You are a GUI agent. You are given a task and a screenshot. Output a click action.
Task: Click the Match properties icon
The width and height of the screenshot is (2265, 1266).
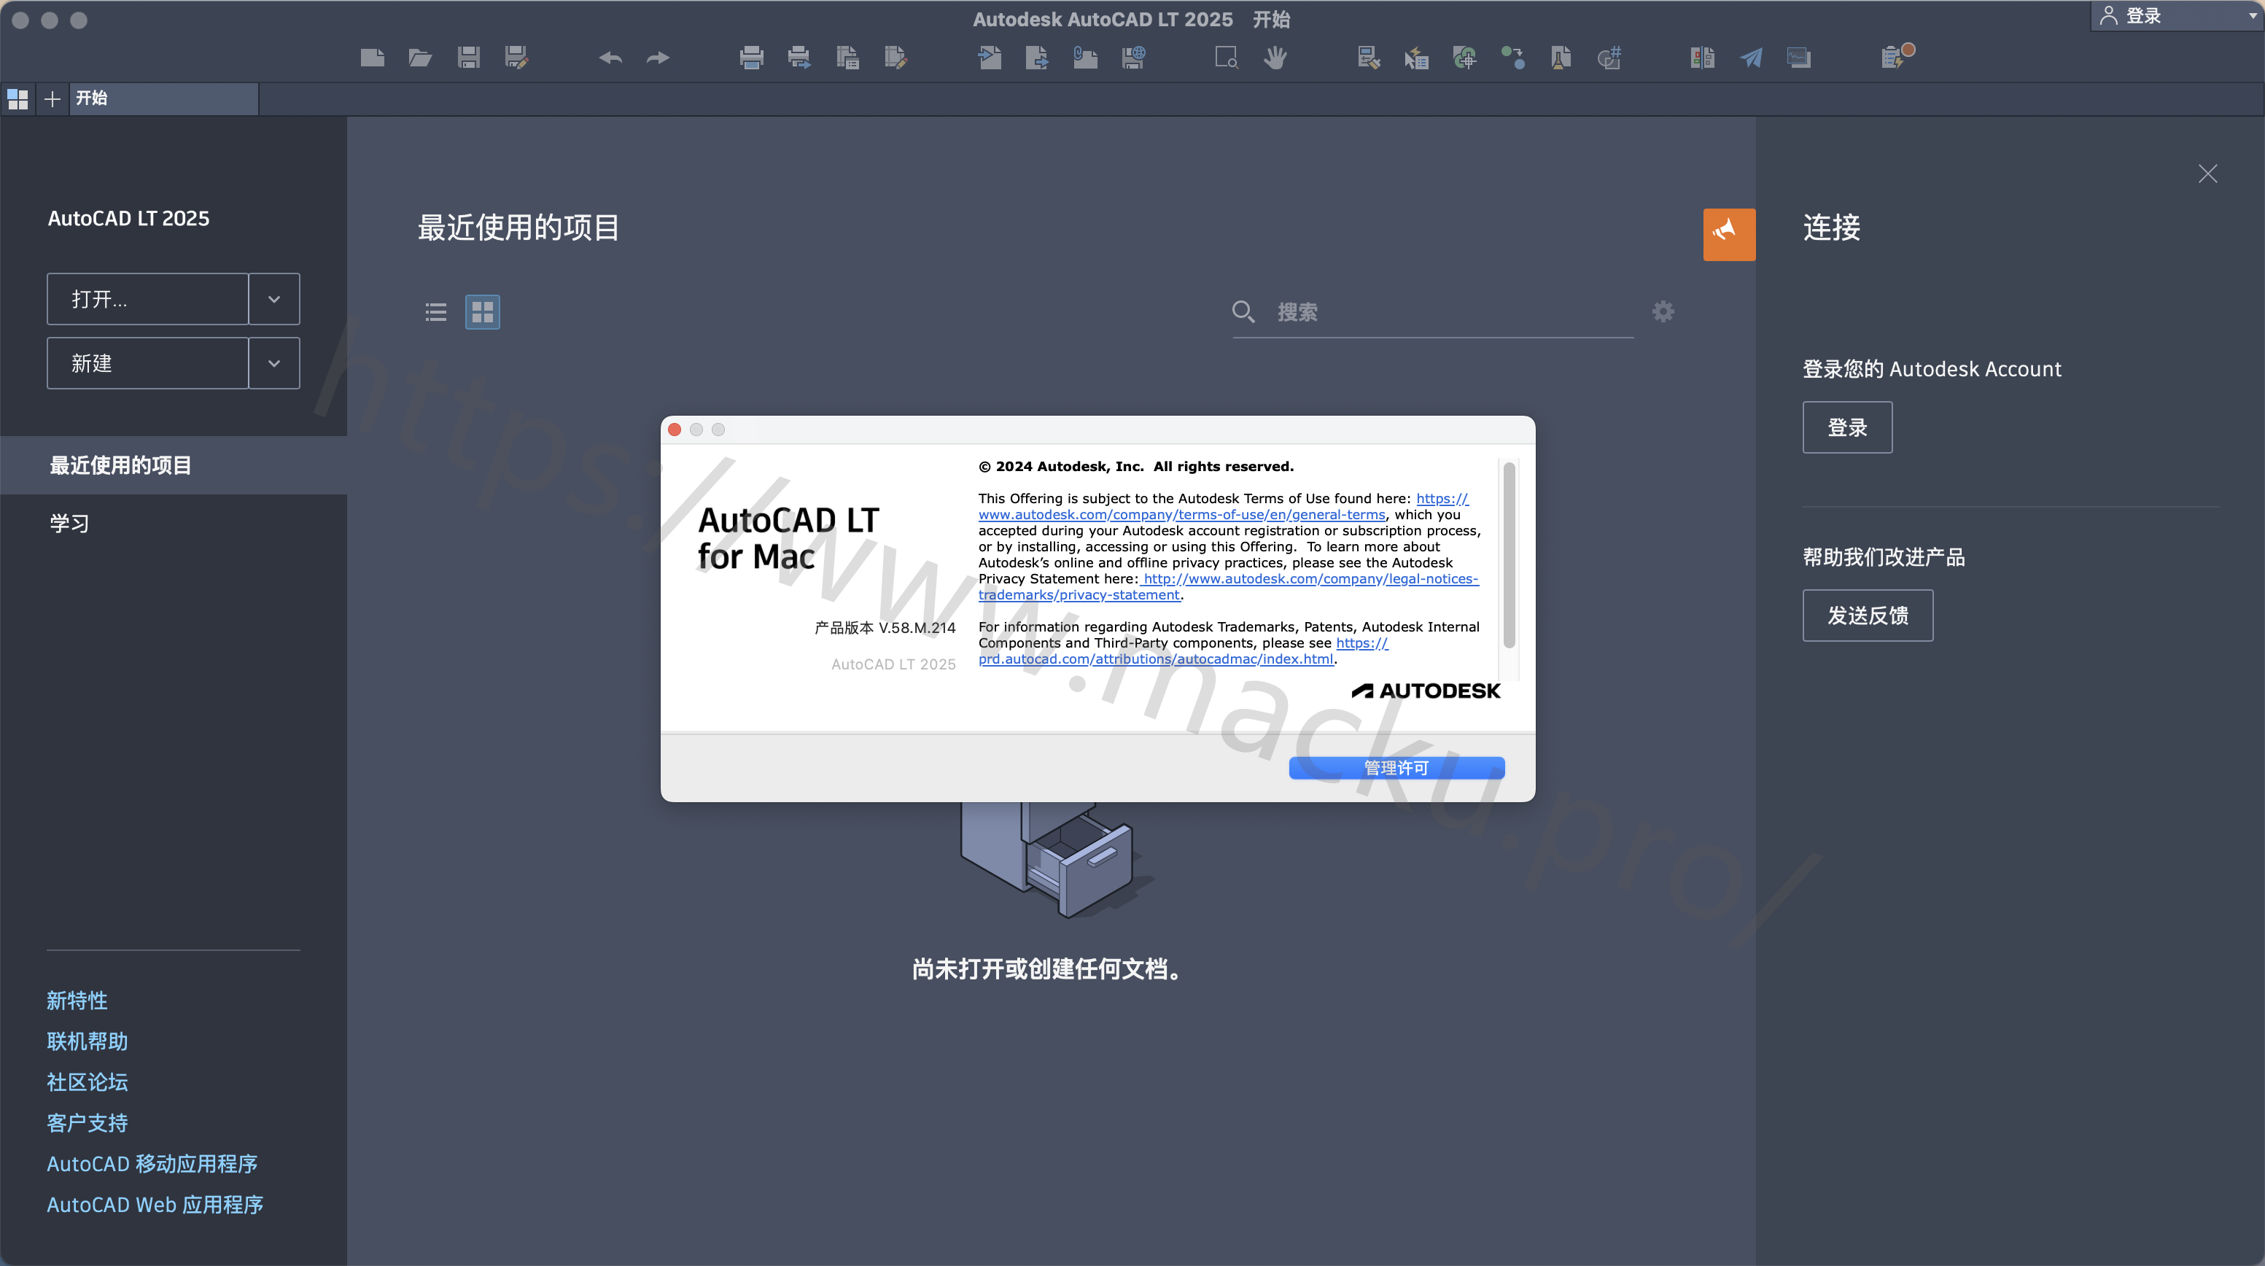coord(1368,58)
